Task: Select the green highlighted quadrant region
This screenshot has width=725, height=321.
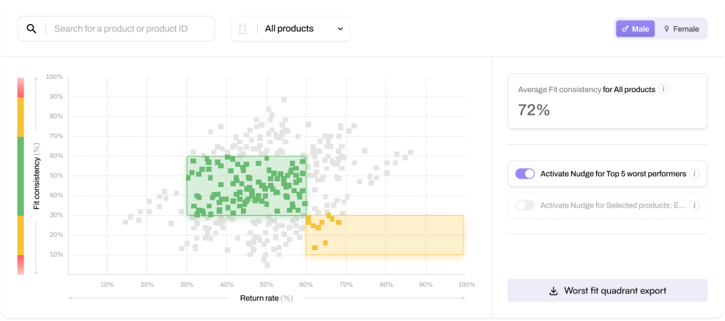Action: (247, 186)
